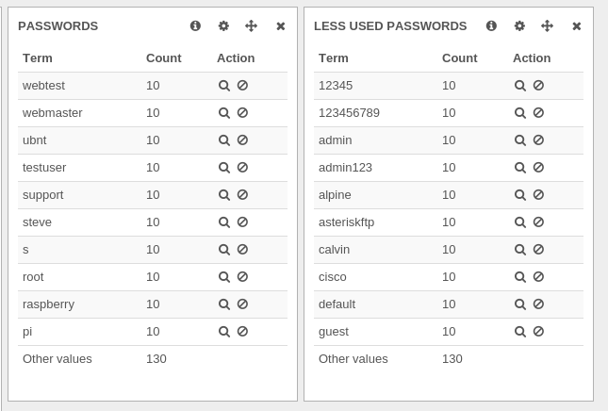Viewport: 608px width, 411px height.
Task: Filter by guest using magnifier icon
Action: coord(520,332)
